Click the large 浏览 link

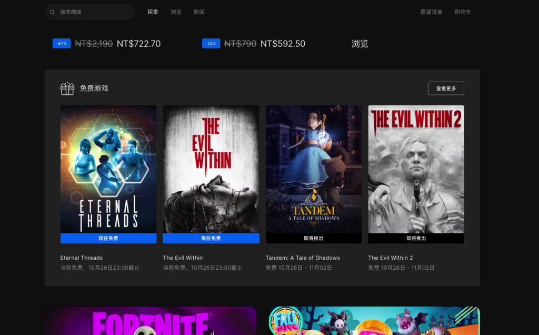[x=360, y=44]
